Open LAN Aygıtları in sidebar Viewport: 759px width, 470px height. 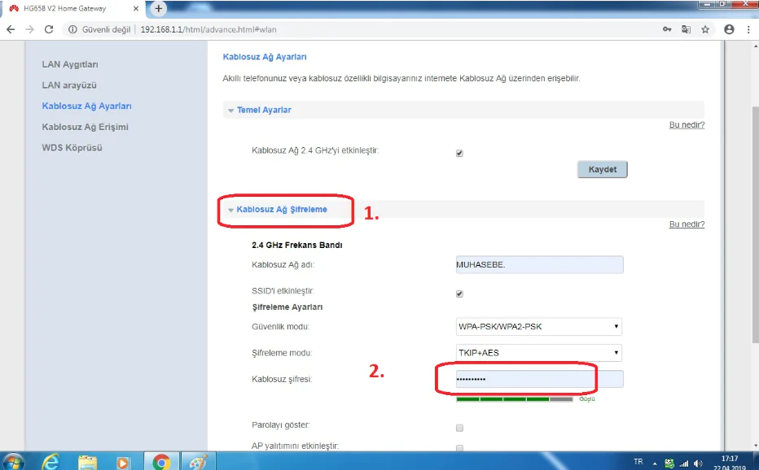(x=70, y=64)
